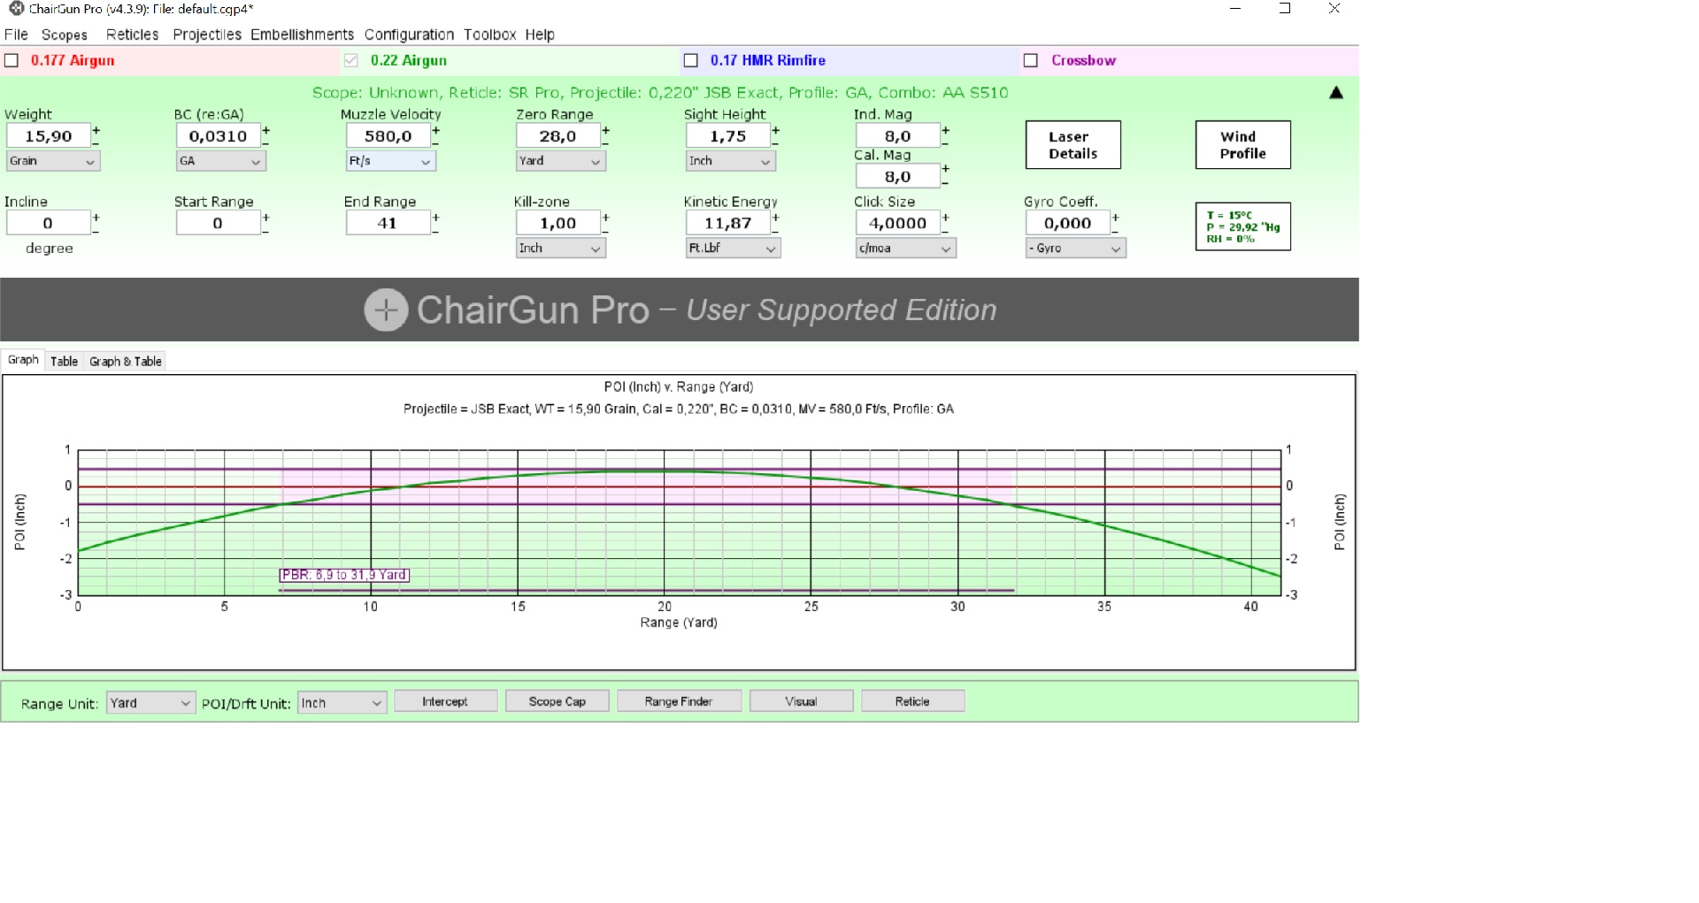Increase Incline with the plus stepper
This screenshot has width=1699, height=903.
pyautogui.click(x=96, y=218)
